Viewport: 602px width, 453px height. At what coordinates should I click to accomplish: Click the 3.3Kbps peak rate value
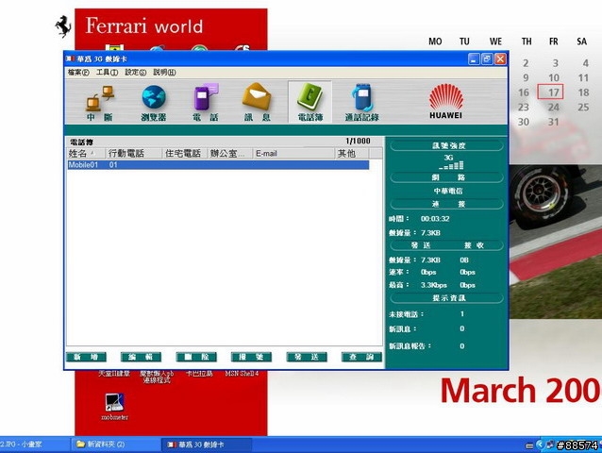point(434,285)
